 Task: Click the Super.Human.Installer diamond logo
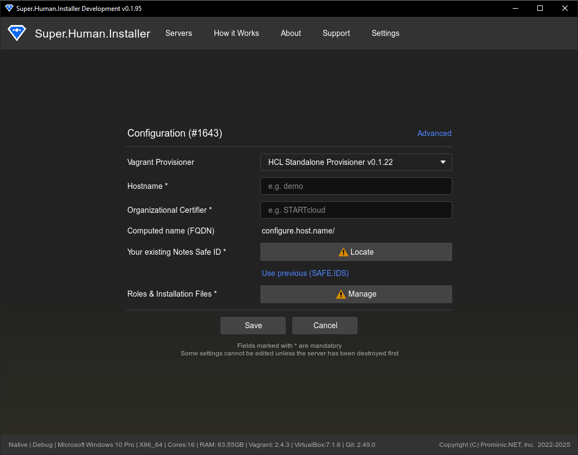[x=17, y=33]
